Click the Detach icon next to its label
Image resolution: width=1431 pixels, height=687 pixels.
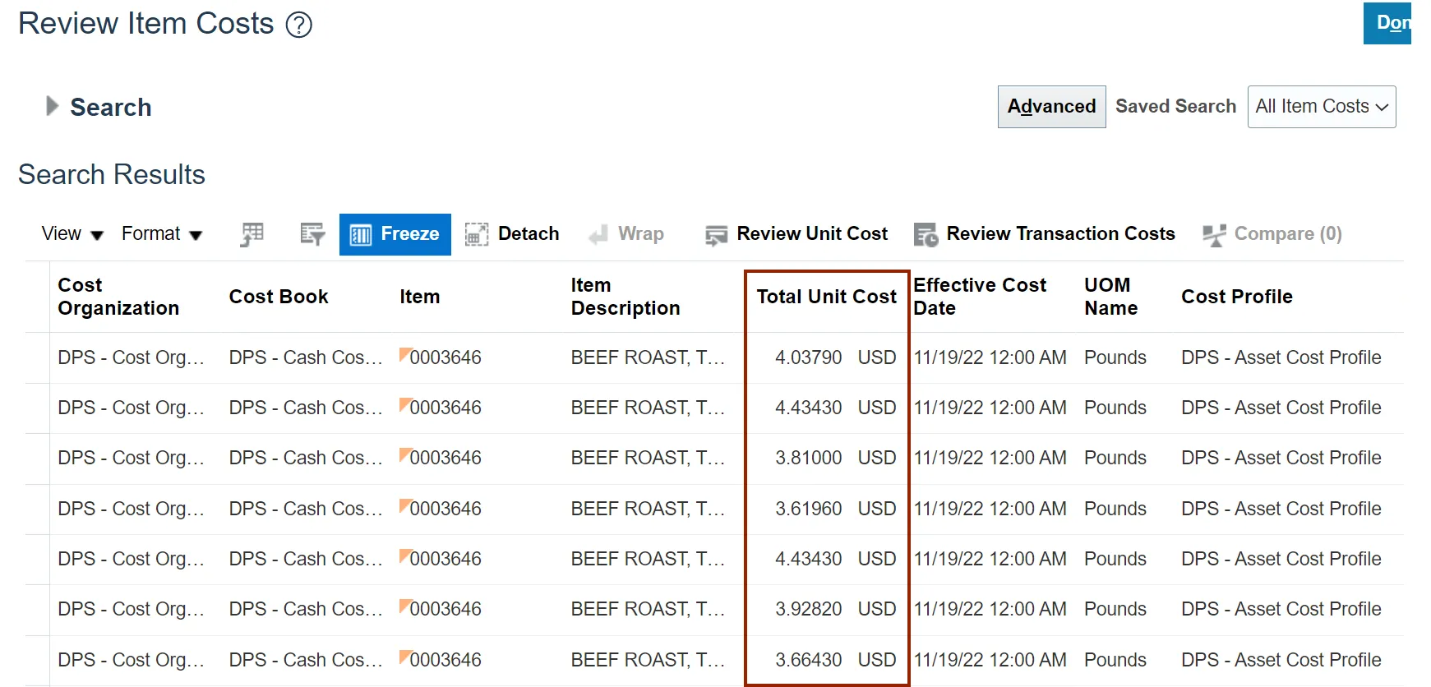tap(477, 235)
